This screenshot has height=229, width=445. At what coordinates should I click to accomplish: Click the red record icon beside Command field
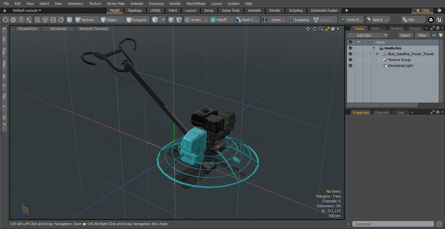[439, 224]
